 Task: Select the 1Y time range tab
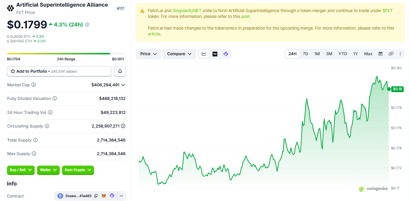[355, 54]
